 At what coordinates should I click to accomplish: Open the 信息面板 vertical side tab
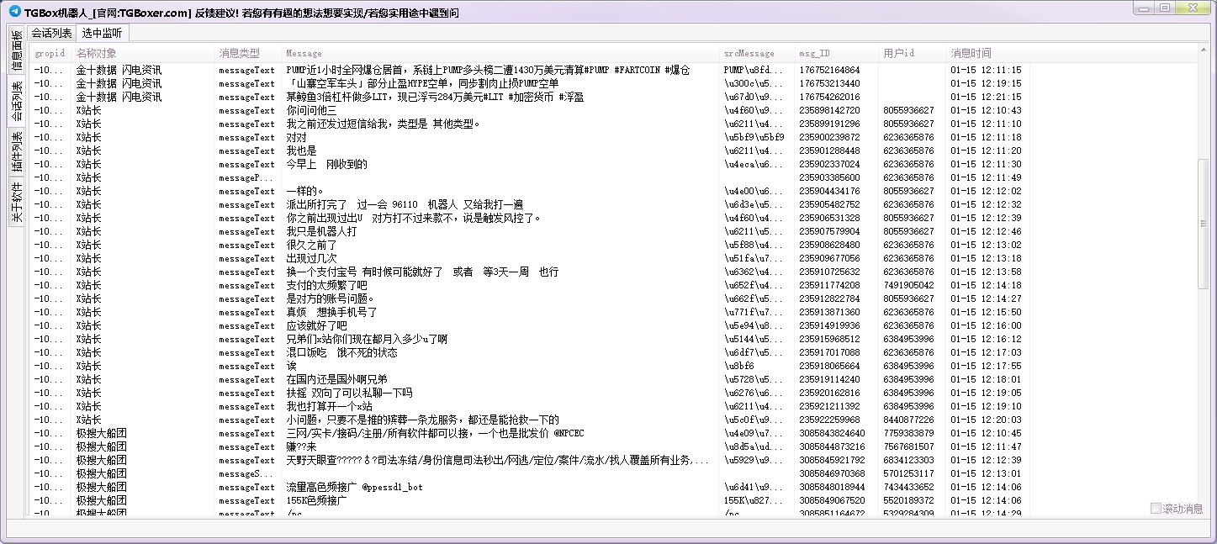point(16,50)
